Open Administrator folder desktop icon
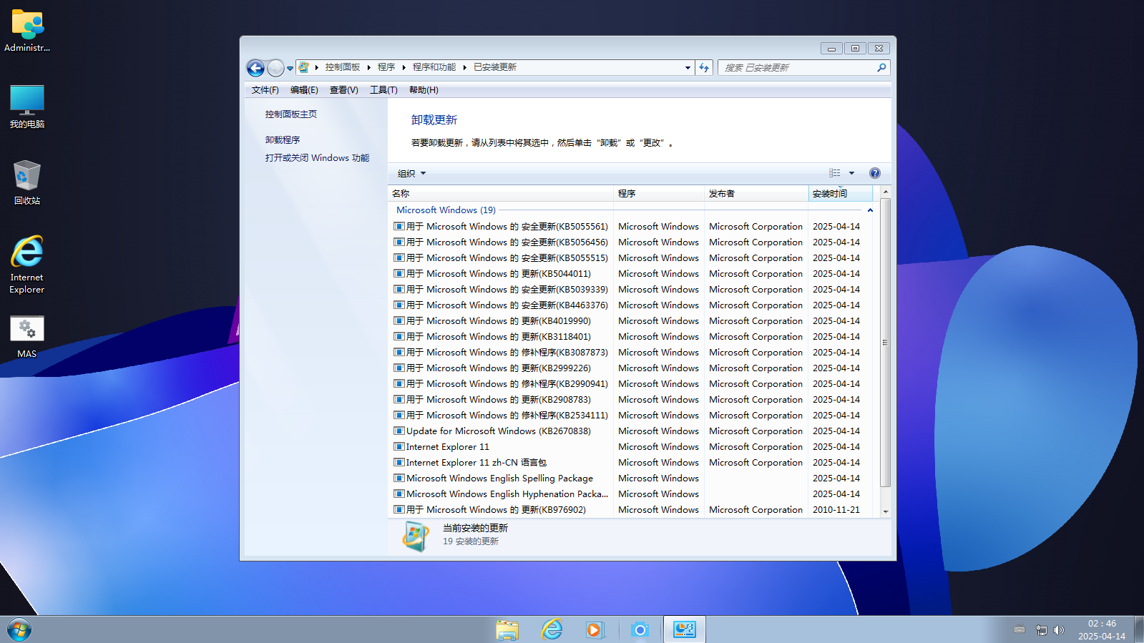The image size is (1144, 643). coord(27,31)
